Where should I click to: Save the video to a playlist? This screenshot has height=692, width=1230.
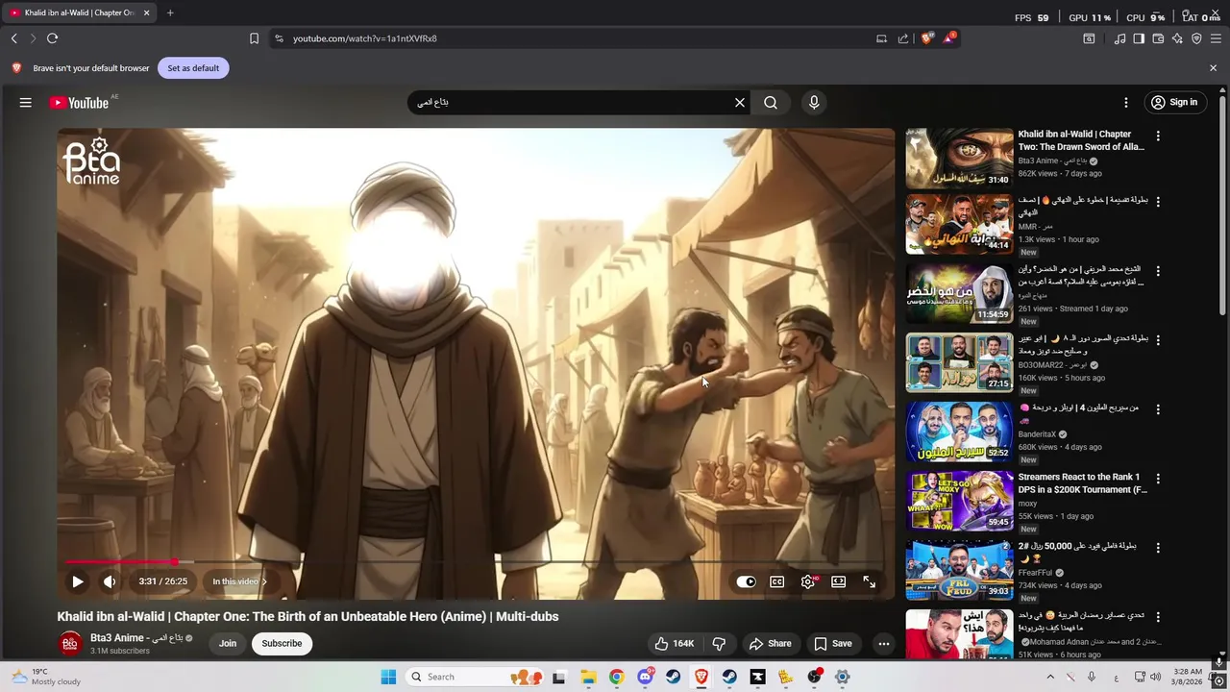833,644
